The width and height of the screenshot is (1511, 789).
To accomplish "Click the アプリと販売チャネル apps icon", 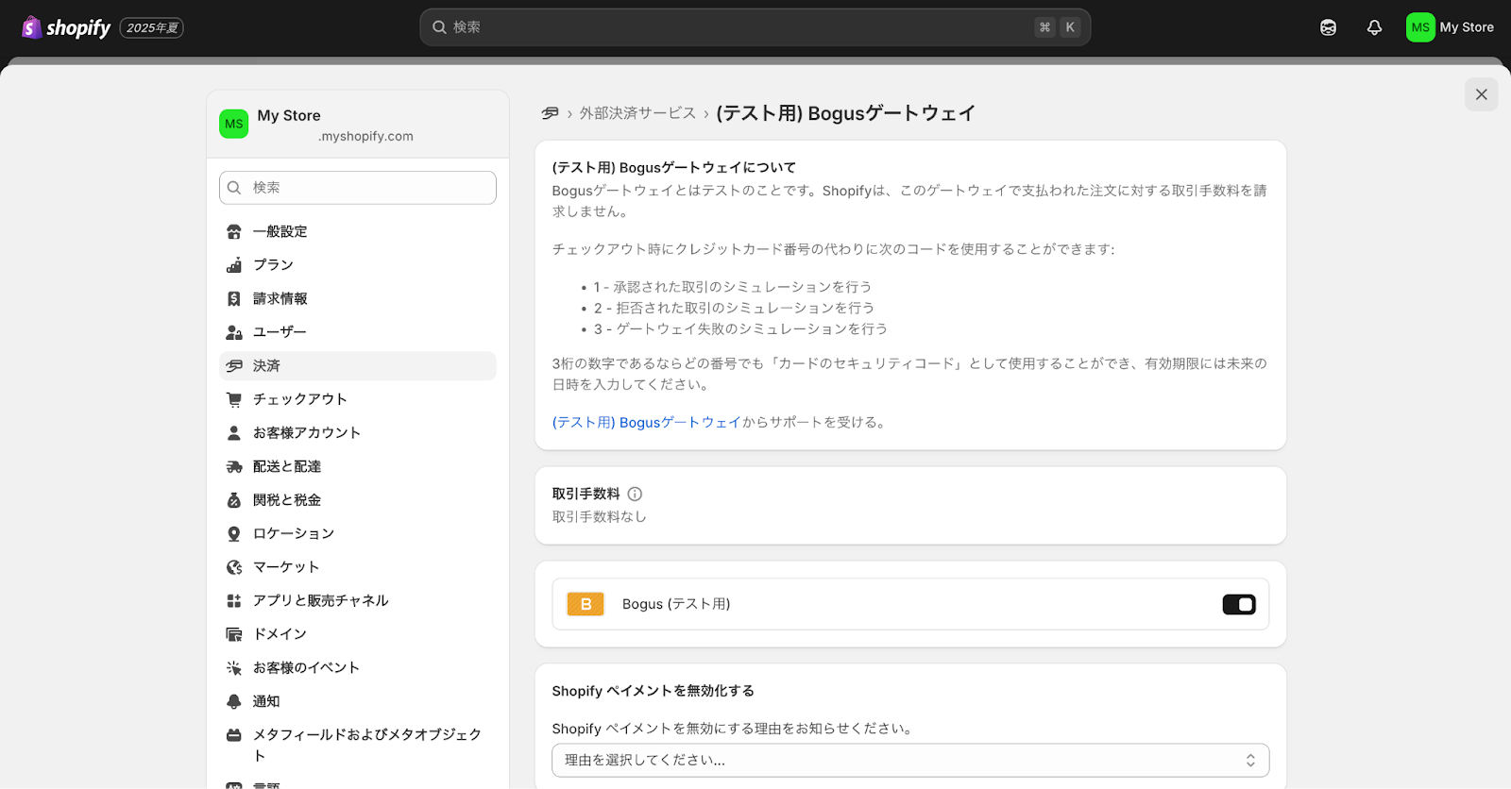I will (x=234, y=600).
